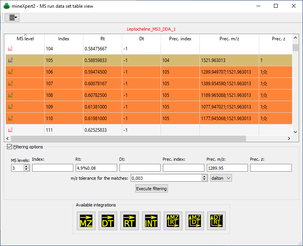Screen dimensions: 303x246
Task: Toggle the Filtering options checkbox
Action: click(x=10, y=147)
